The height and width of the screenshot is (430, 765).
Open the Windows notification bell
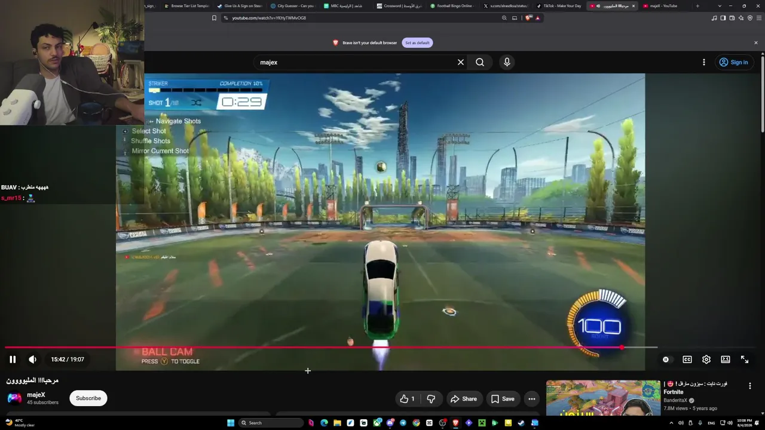(758, 423)
